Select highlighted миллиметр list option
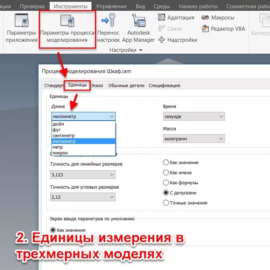 84,141
